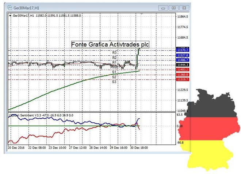The height and width of the screenshot is (174, 241).
Task: Select the Fonte Grafica Activtrades plc label
Action: click(x=110, y=44)
